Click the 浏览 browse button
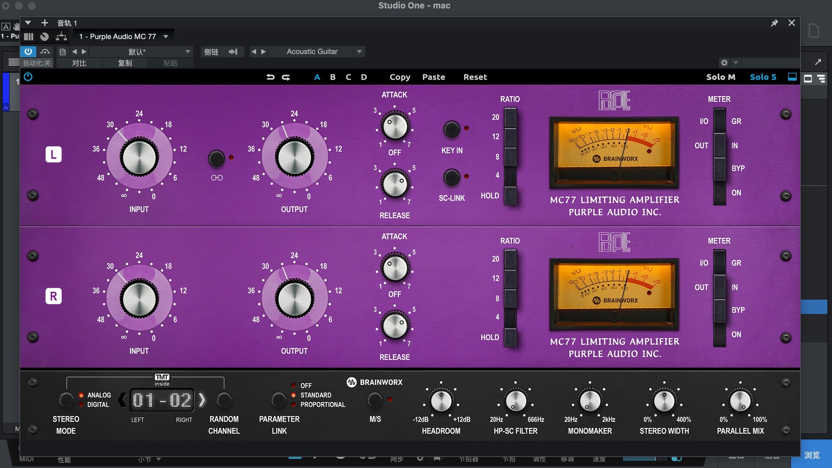This screenshot has width=832, height=468. [x=812, y=455]
